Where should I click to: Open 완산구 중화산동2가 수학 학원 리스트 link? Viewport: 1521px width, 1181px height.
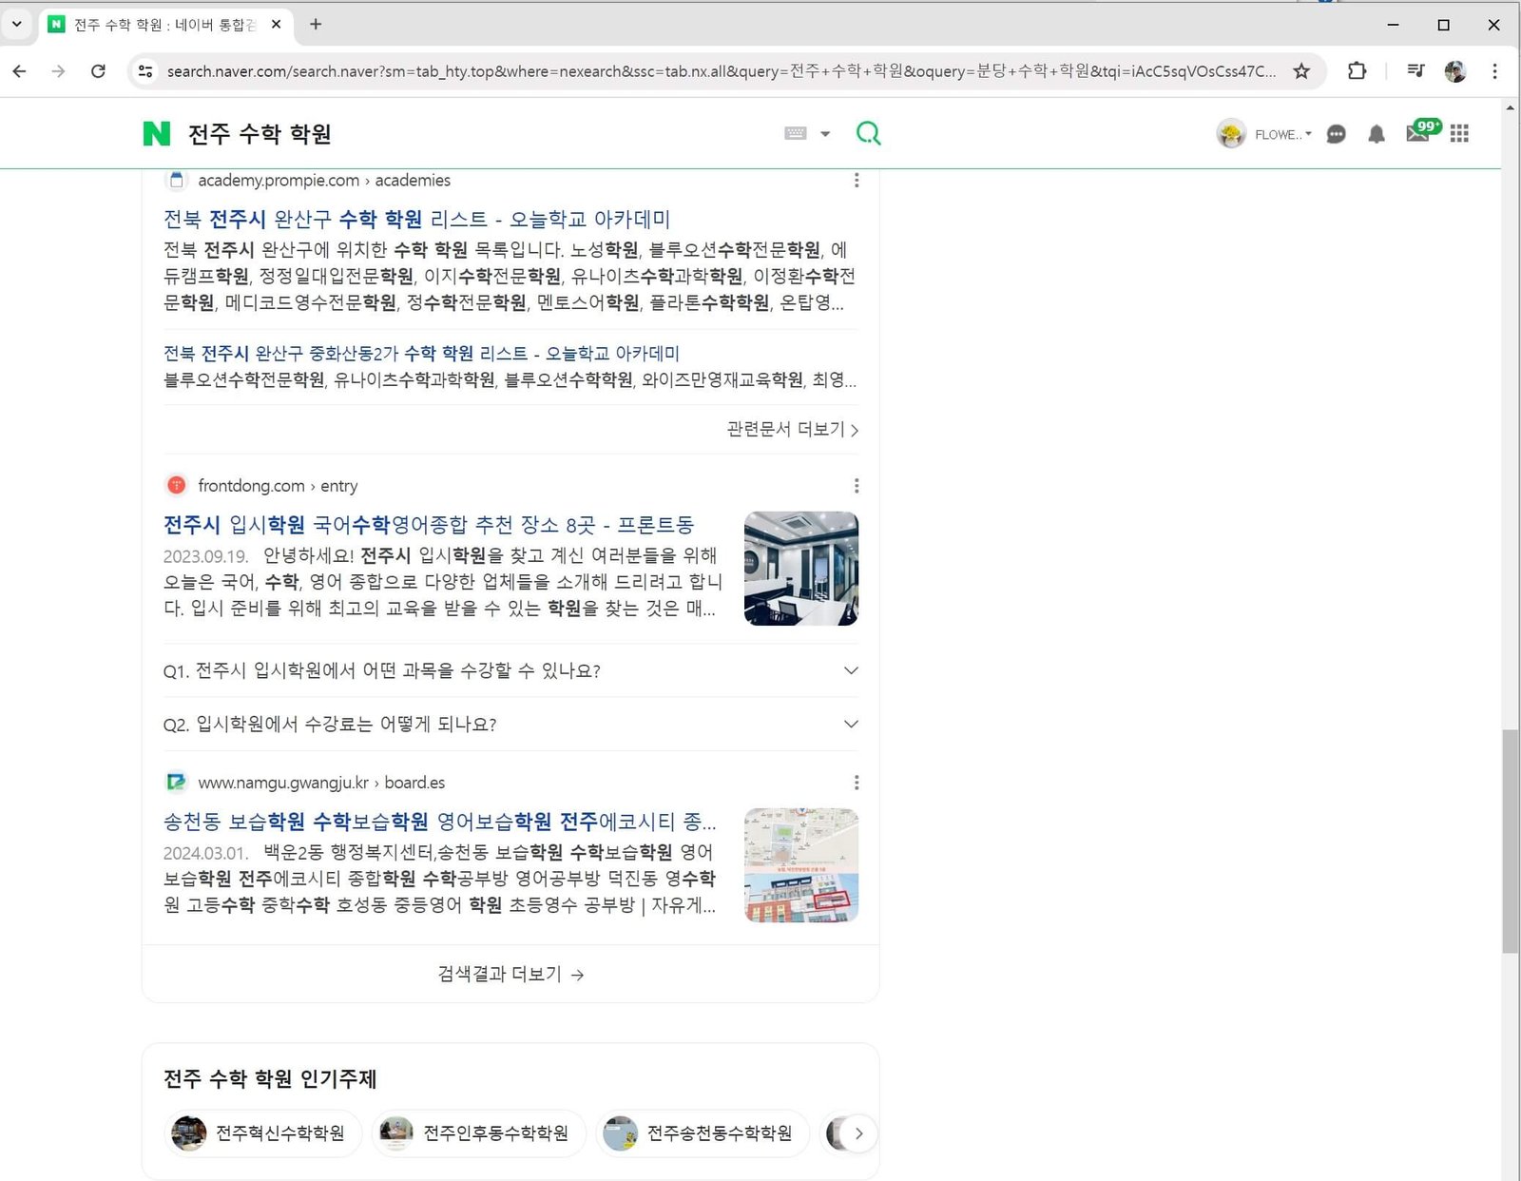421,353
